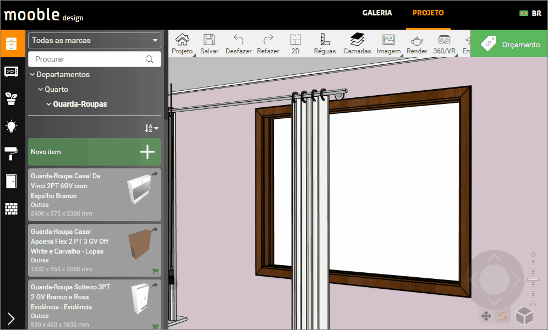Open the plants decoration category icon
The height and width of the screenshot is (330, 548).
(12, 99)
